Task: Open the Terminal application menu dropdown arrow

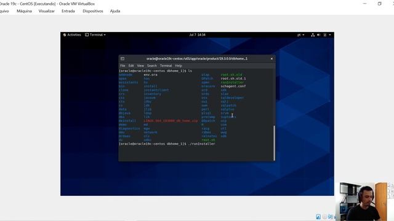Action: [x=105, y=35]
